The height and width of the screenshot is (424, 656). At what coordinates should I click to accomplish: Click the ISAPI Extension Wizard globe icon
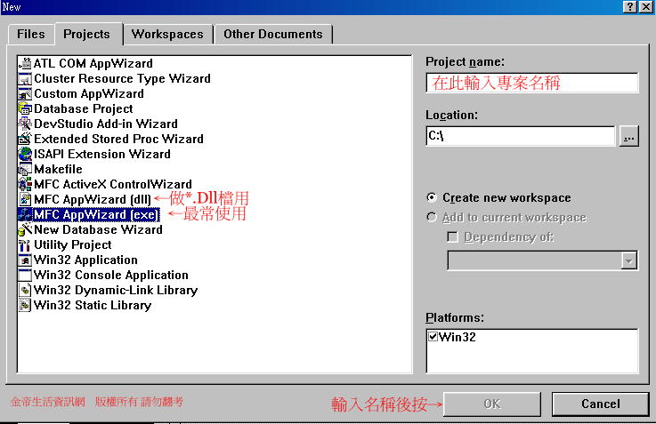coord(25,154)
